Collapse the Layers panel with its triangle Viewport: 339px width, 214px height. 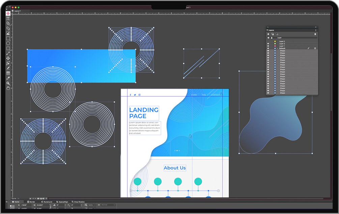tap(267, 30)
